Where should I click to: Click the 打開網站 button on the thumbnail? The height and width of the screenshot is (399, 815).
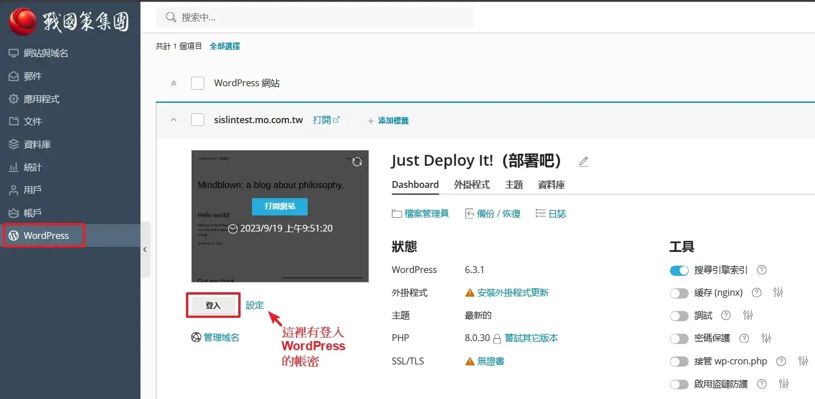tap(279, 207)
